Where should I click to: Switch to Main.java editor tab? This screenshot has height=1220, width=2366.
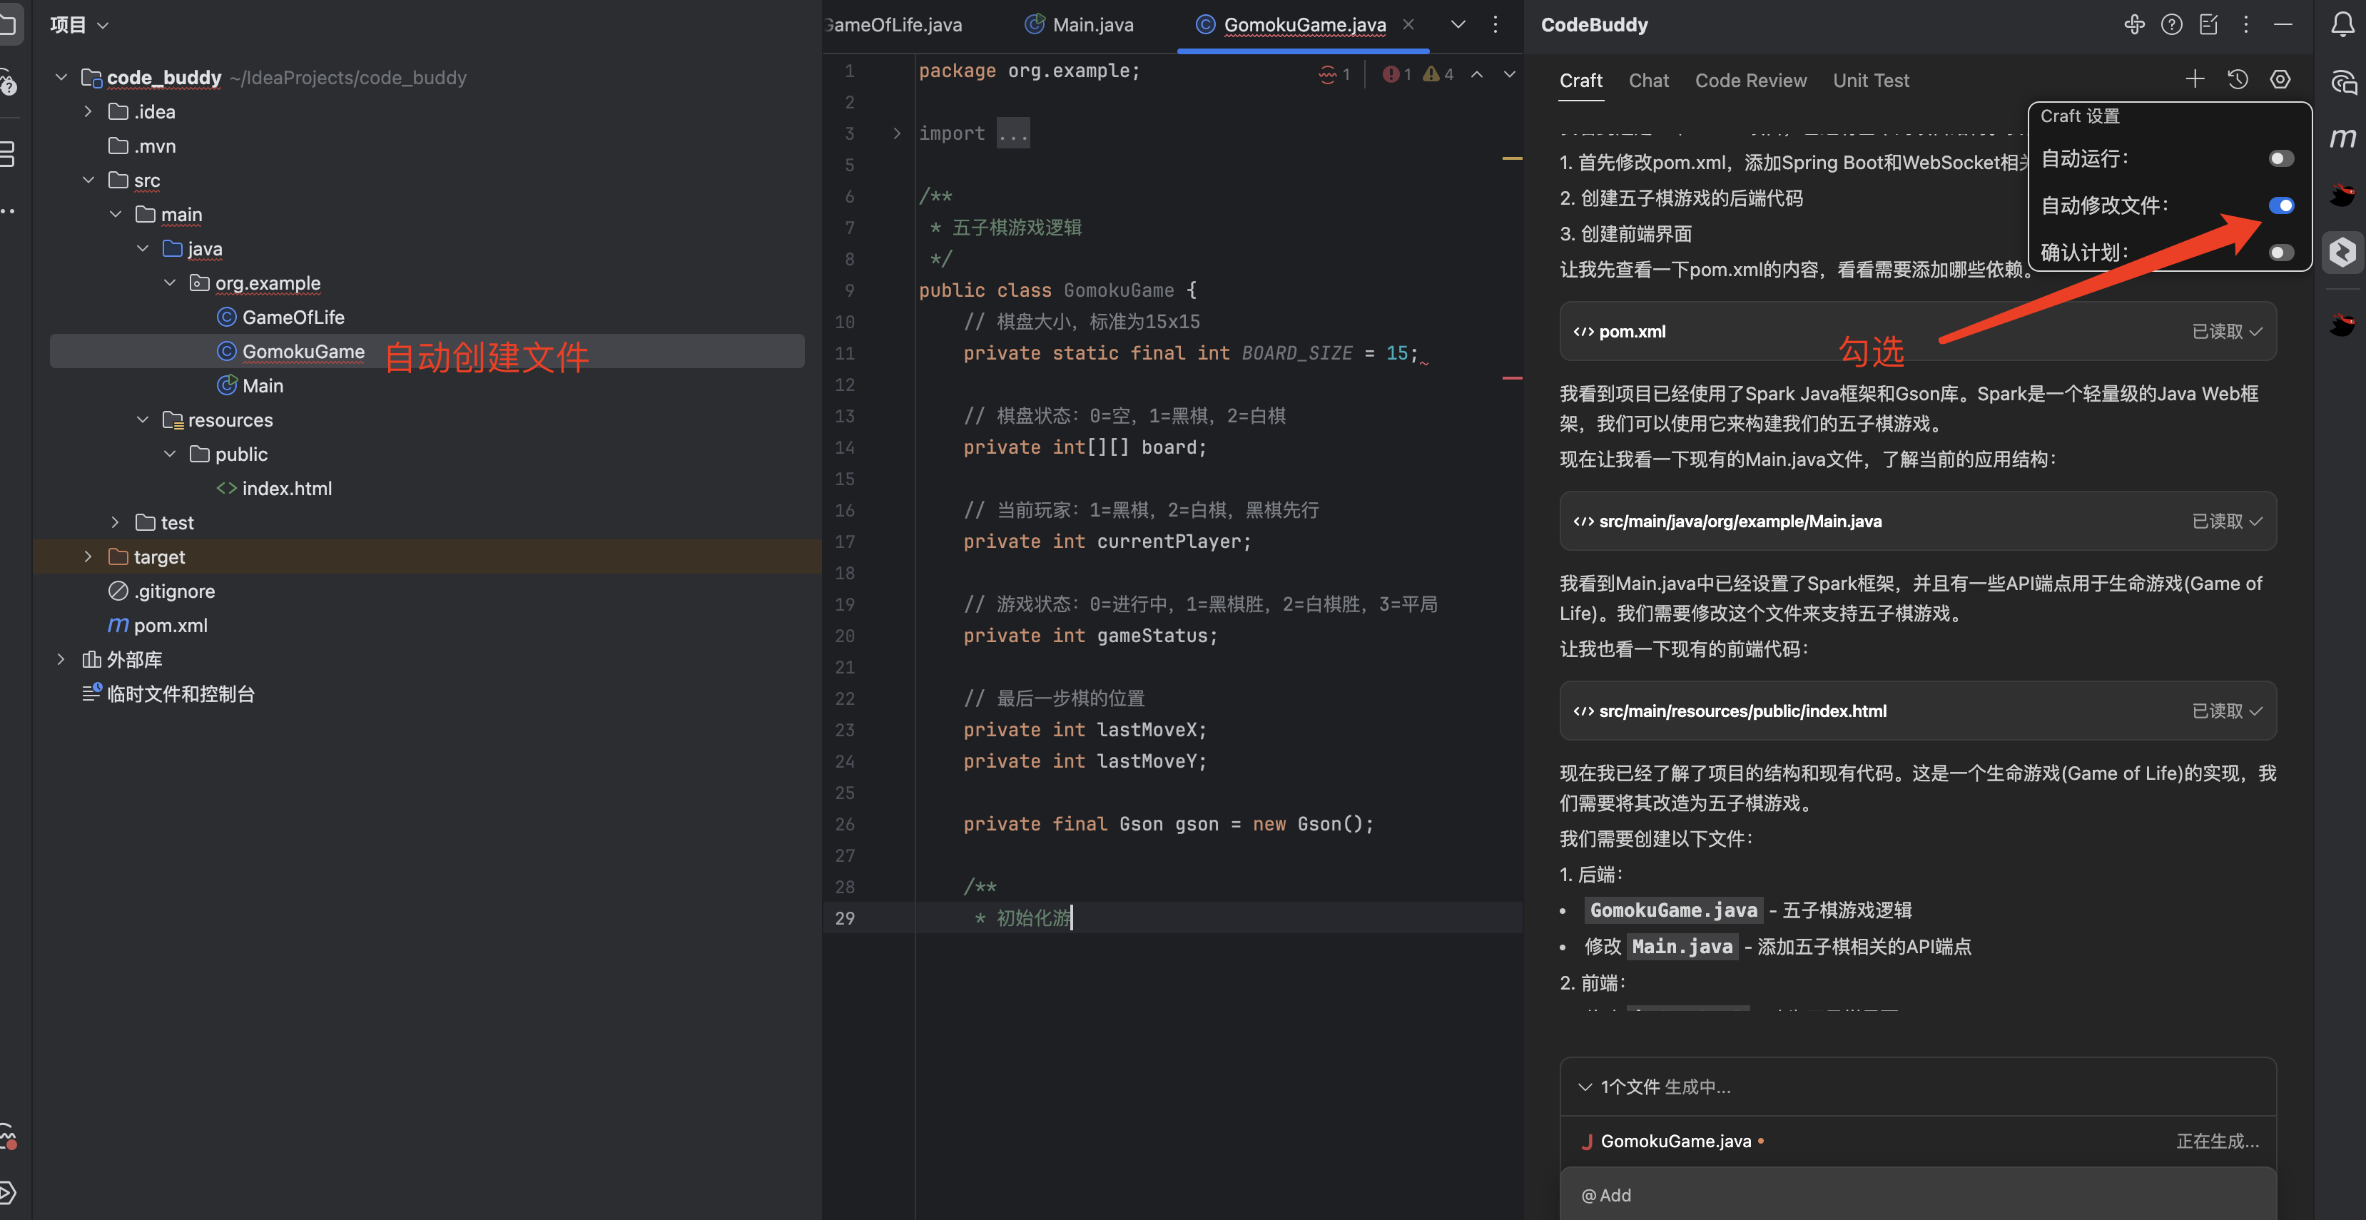(x=1080, y=25)
